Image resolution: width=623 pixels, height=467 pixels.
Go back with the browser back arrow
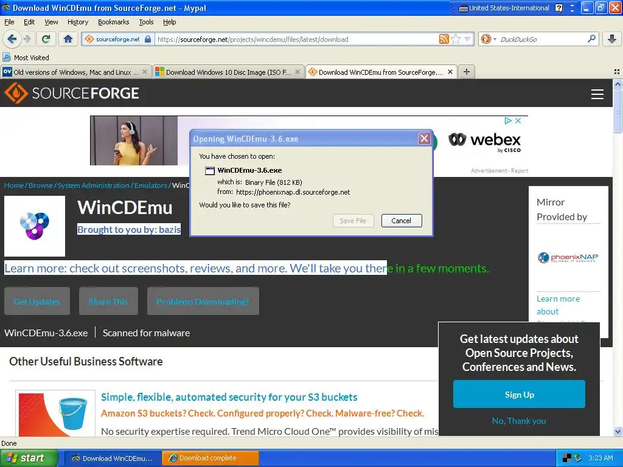12,39
